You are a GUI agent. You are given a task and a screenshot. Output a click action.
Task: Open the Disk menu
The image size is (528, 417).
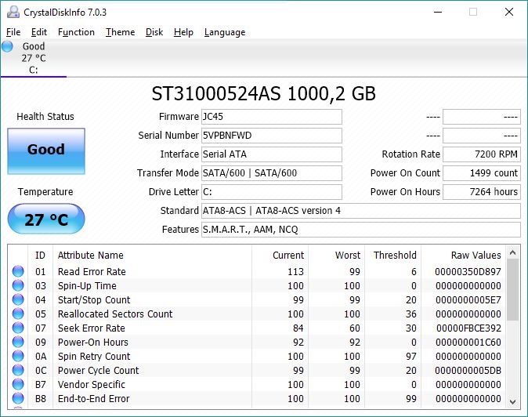coord(154,32)
